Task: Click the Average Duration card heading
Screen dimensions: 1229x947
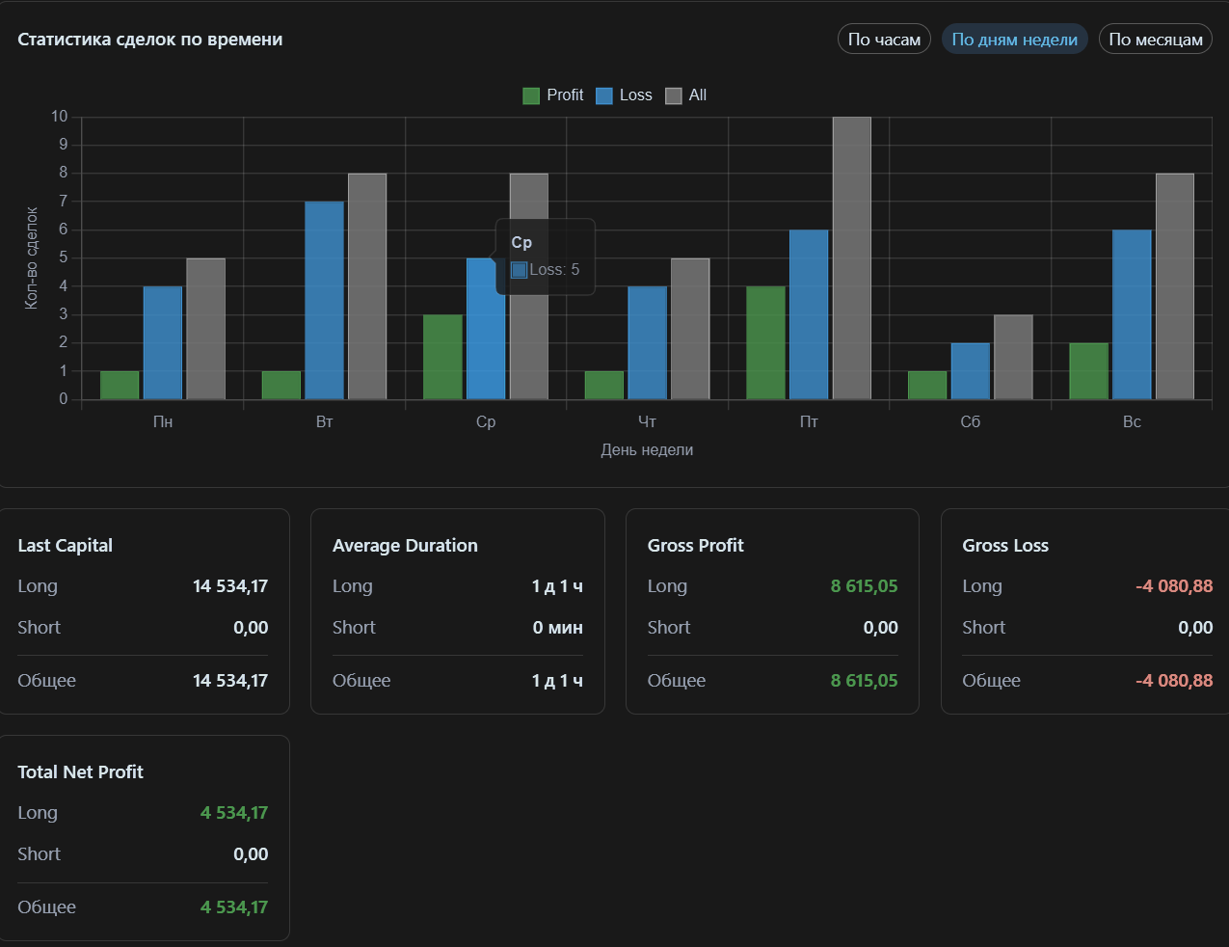Action: [405, 545]
